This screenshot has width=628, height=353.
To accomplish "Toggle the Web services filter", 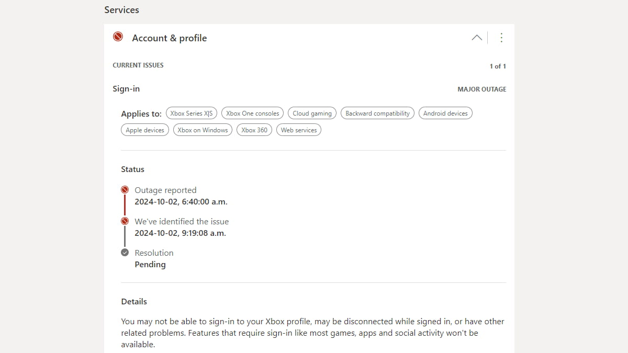I will [298, 130].
